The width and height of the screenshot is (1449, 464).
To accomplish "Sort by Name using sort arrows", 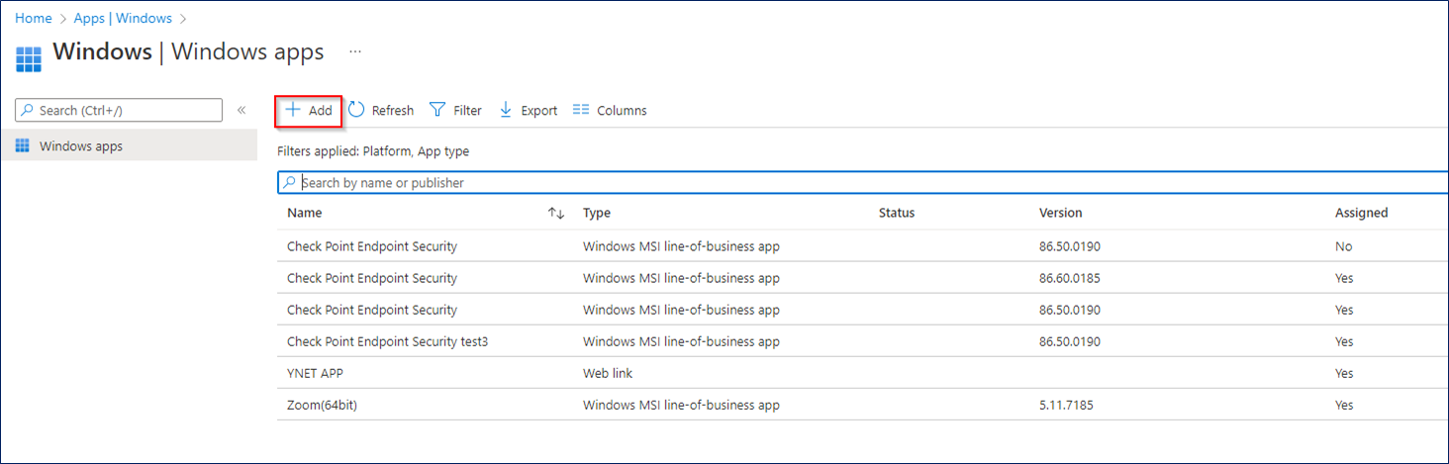I will pos(556,214).
